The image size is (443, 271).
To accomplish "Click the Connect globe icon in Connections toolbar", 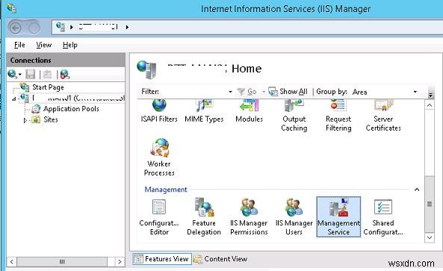I will [x=12, y=74].
